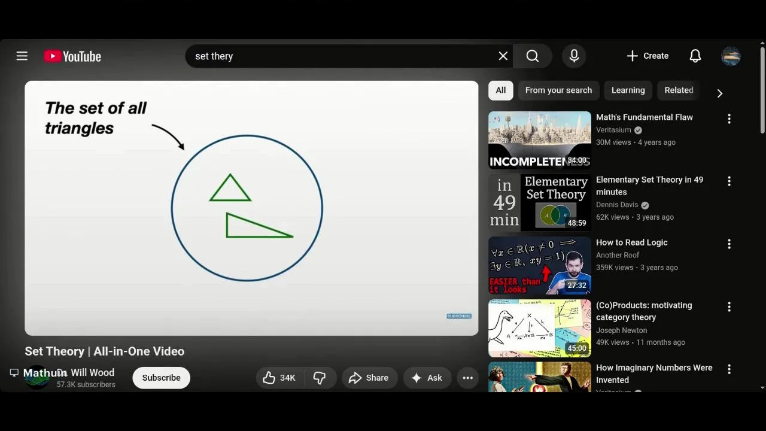Open notifications bell

695,56
